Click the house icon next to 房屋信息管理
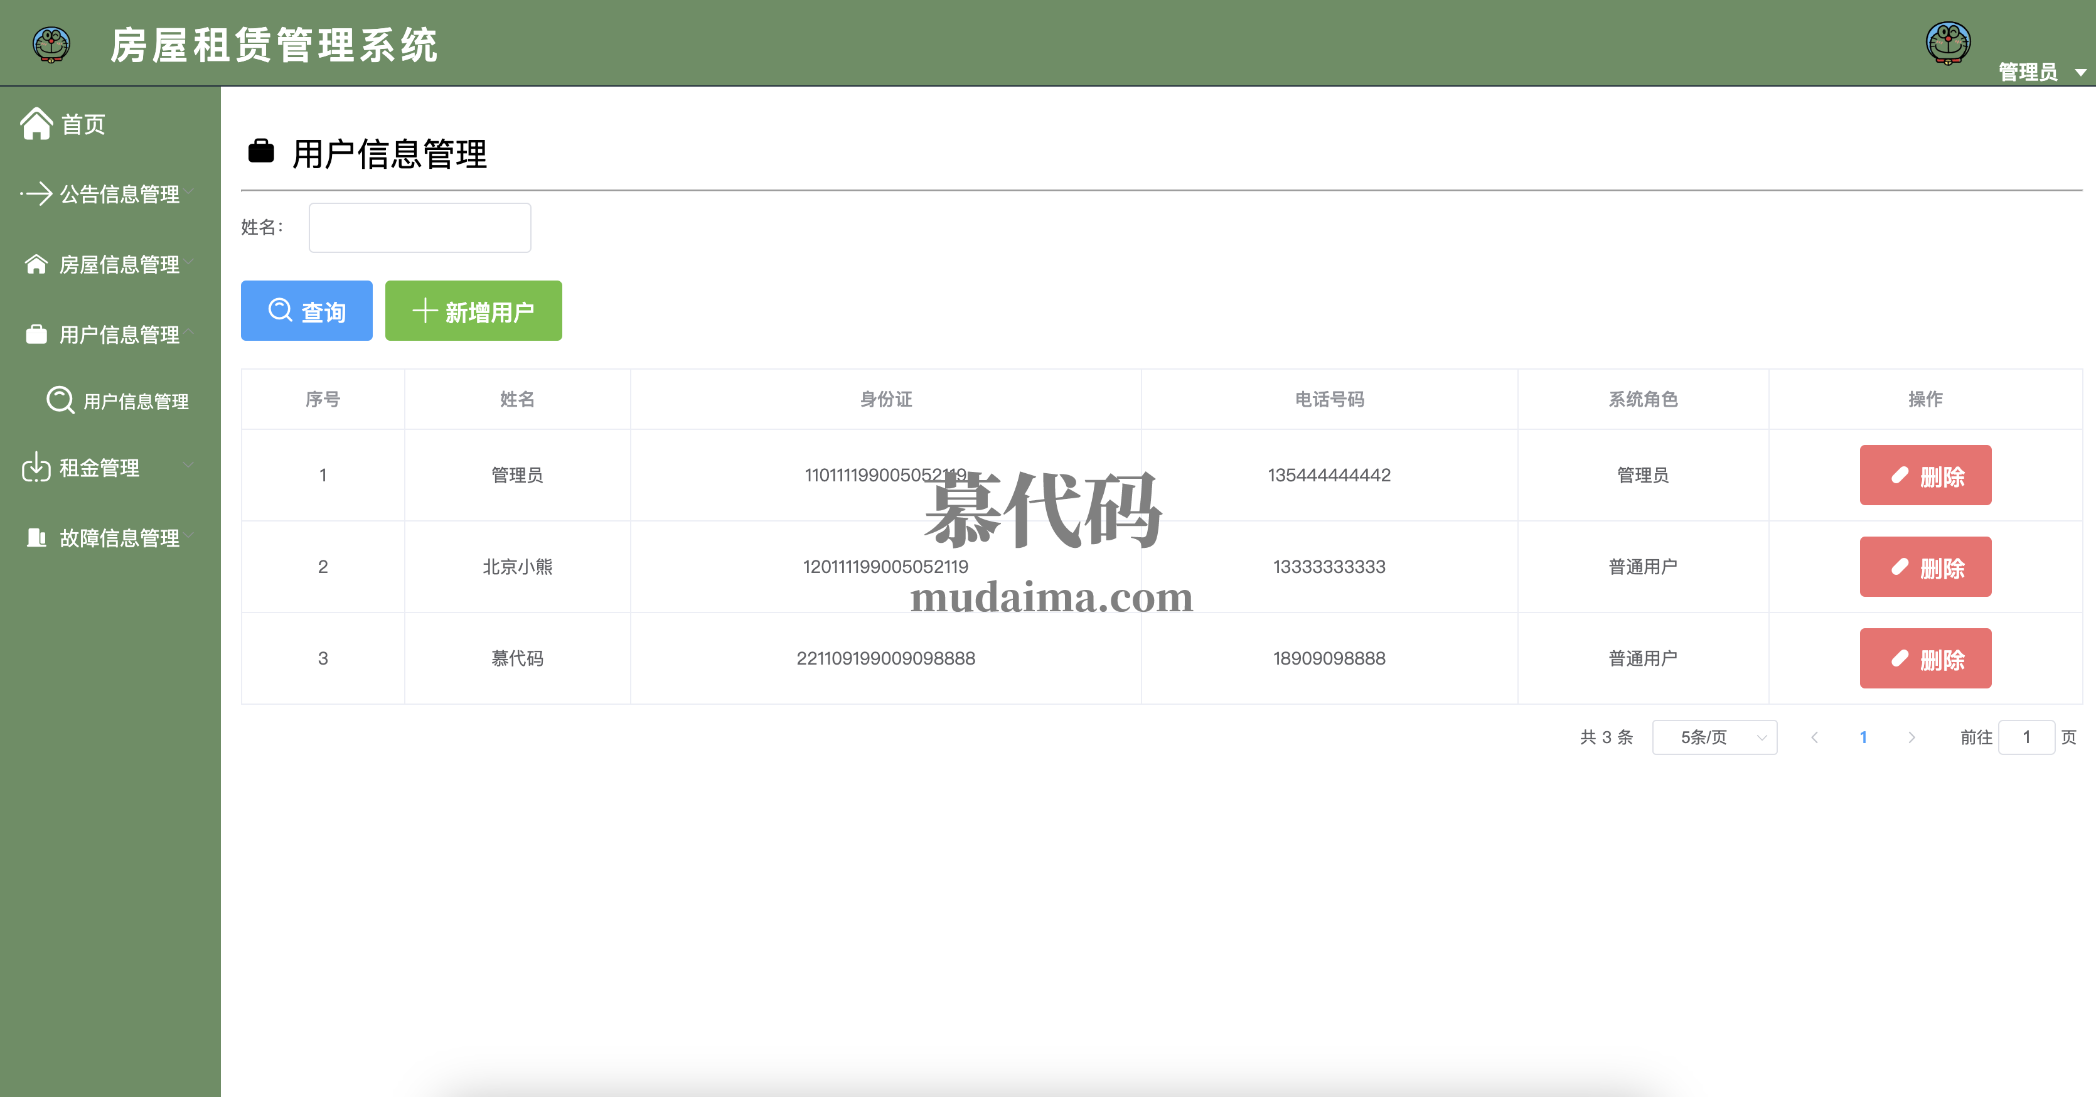Viewport: 2096px width, 1097px height. pos(36,264)
